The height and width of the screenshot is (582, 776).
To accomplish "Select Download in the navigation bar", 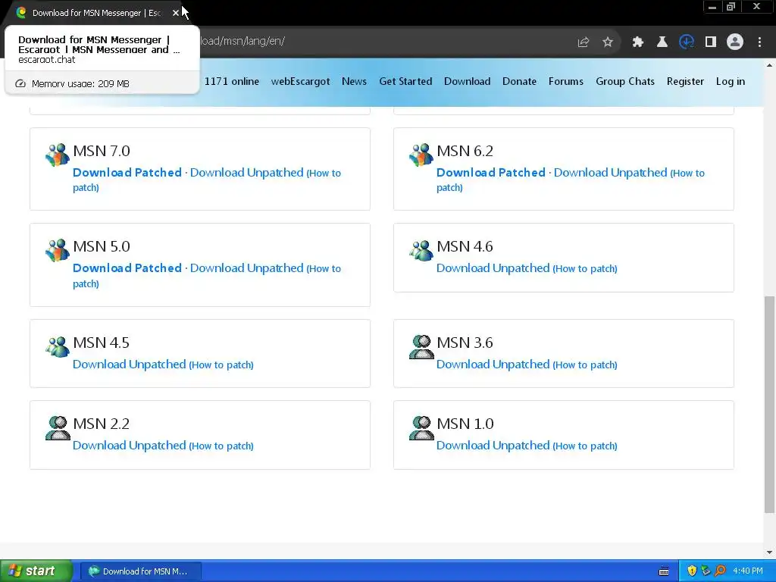I will (467, 81).
